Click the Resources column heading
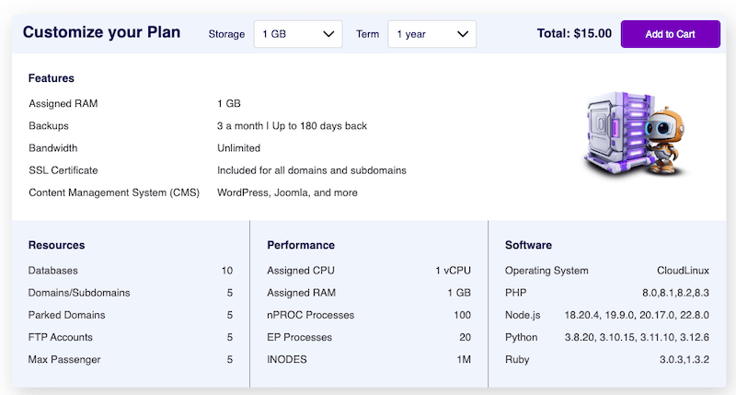This screenshot has width=736, height=395. (x=57, y=246)
